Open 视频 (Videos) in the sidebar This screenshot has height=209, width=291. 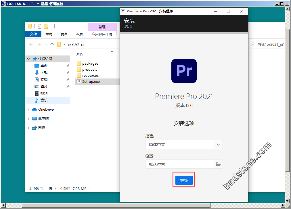click(44, 93)
